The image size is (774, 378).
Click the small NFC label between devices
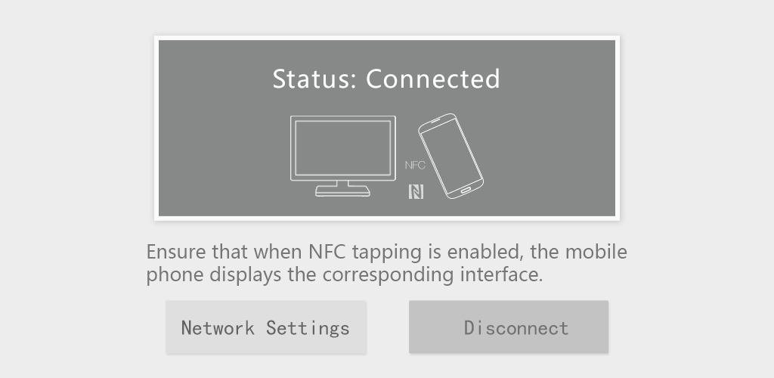tap(415, 165)
